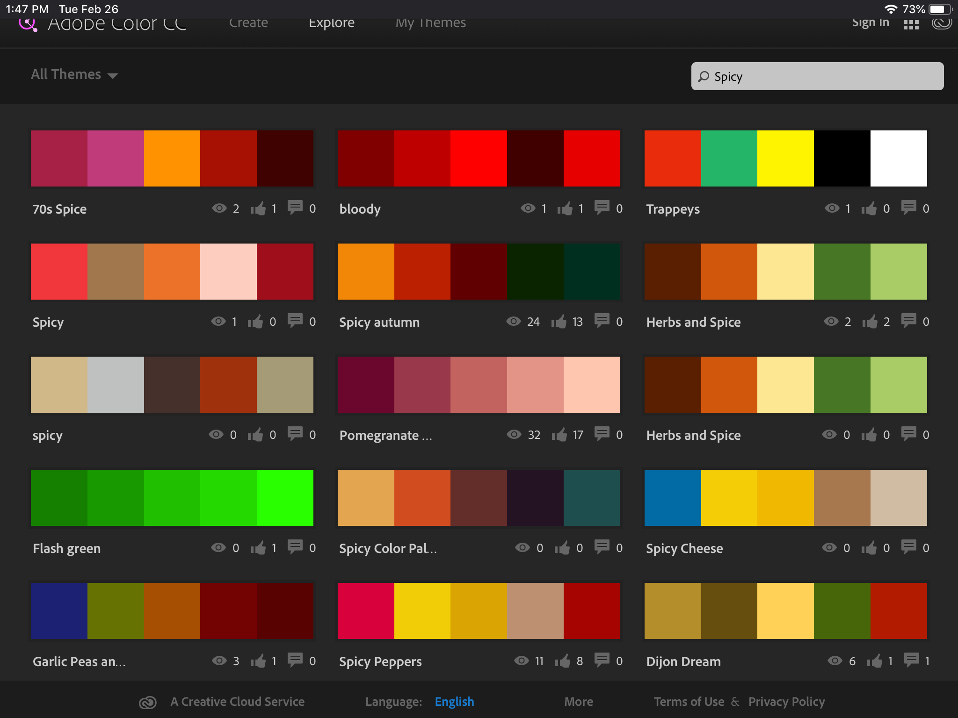Like the bloody theme
The width and height of the screenshot is (958, 718).
pyautogui.click(x=565, y=208)
